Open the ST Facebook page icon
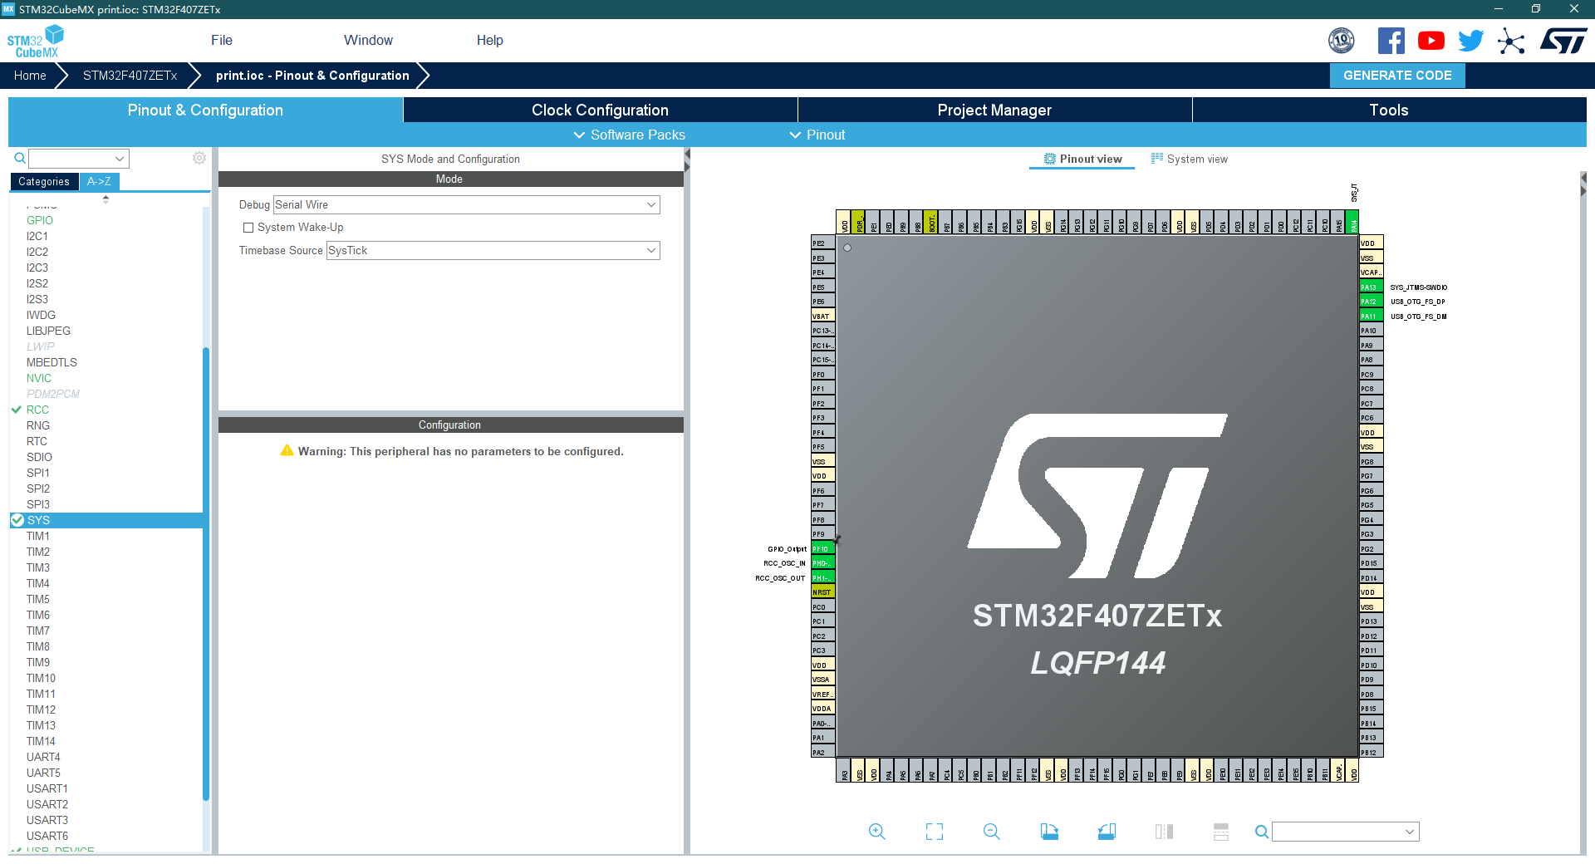1595x864 pixels. (x=1391, y=41)
